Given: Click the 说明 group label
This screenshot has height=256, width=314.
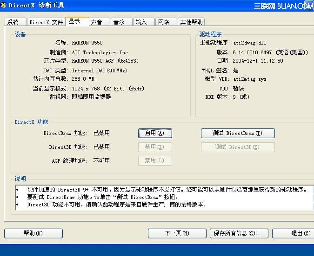Looking at the screenshot, I should [x=20, y=179].
